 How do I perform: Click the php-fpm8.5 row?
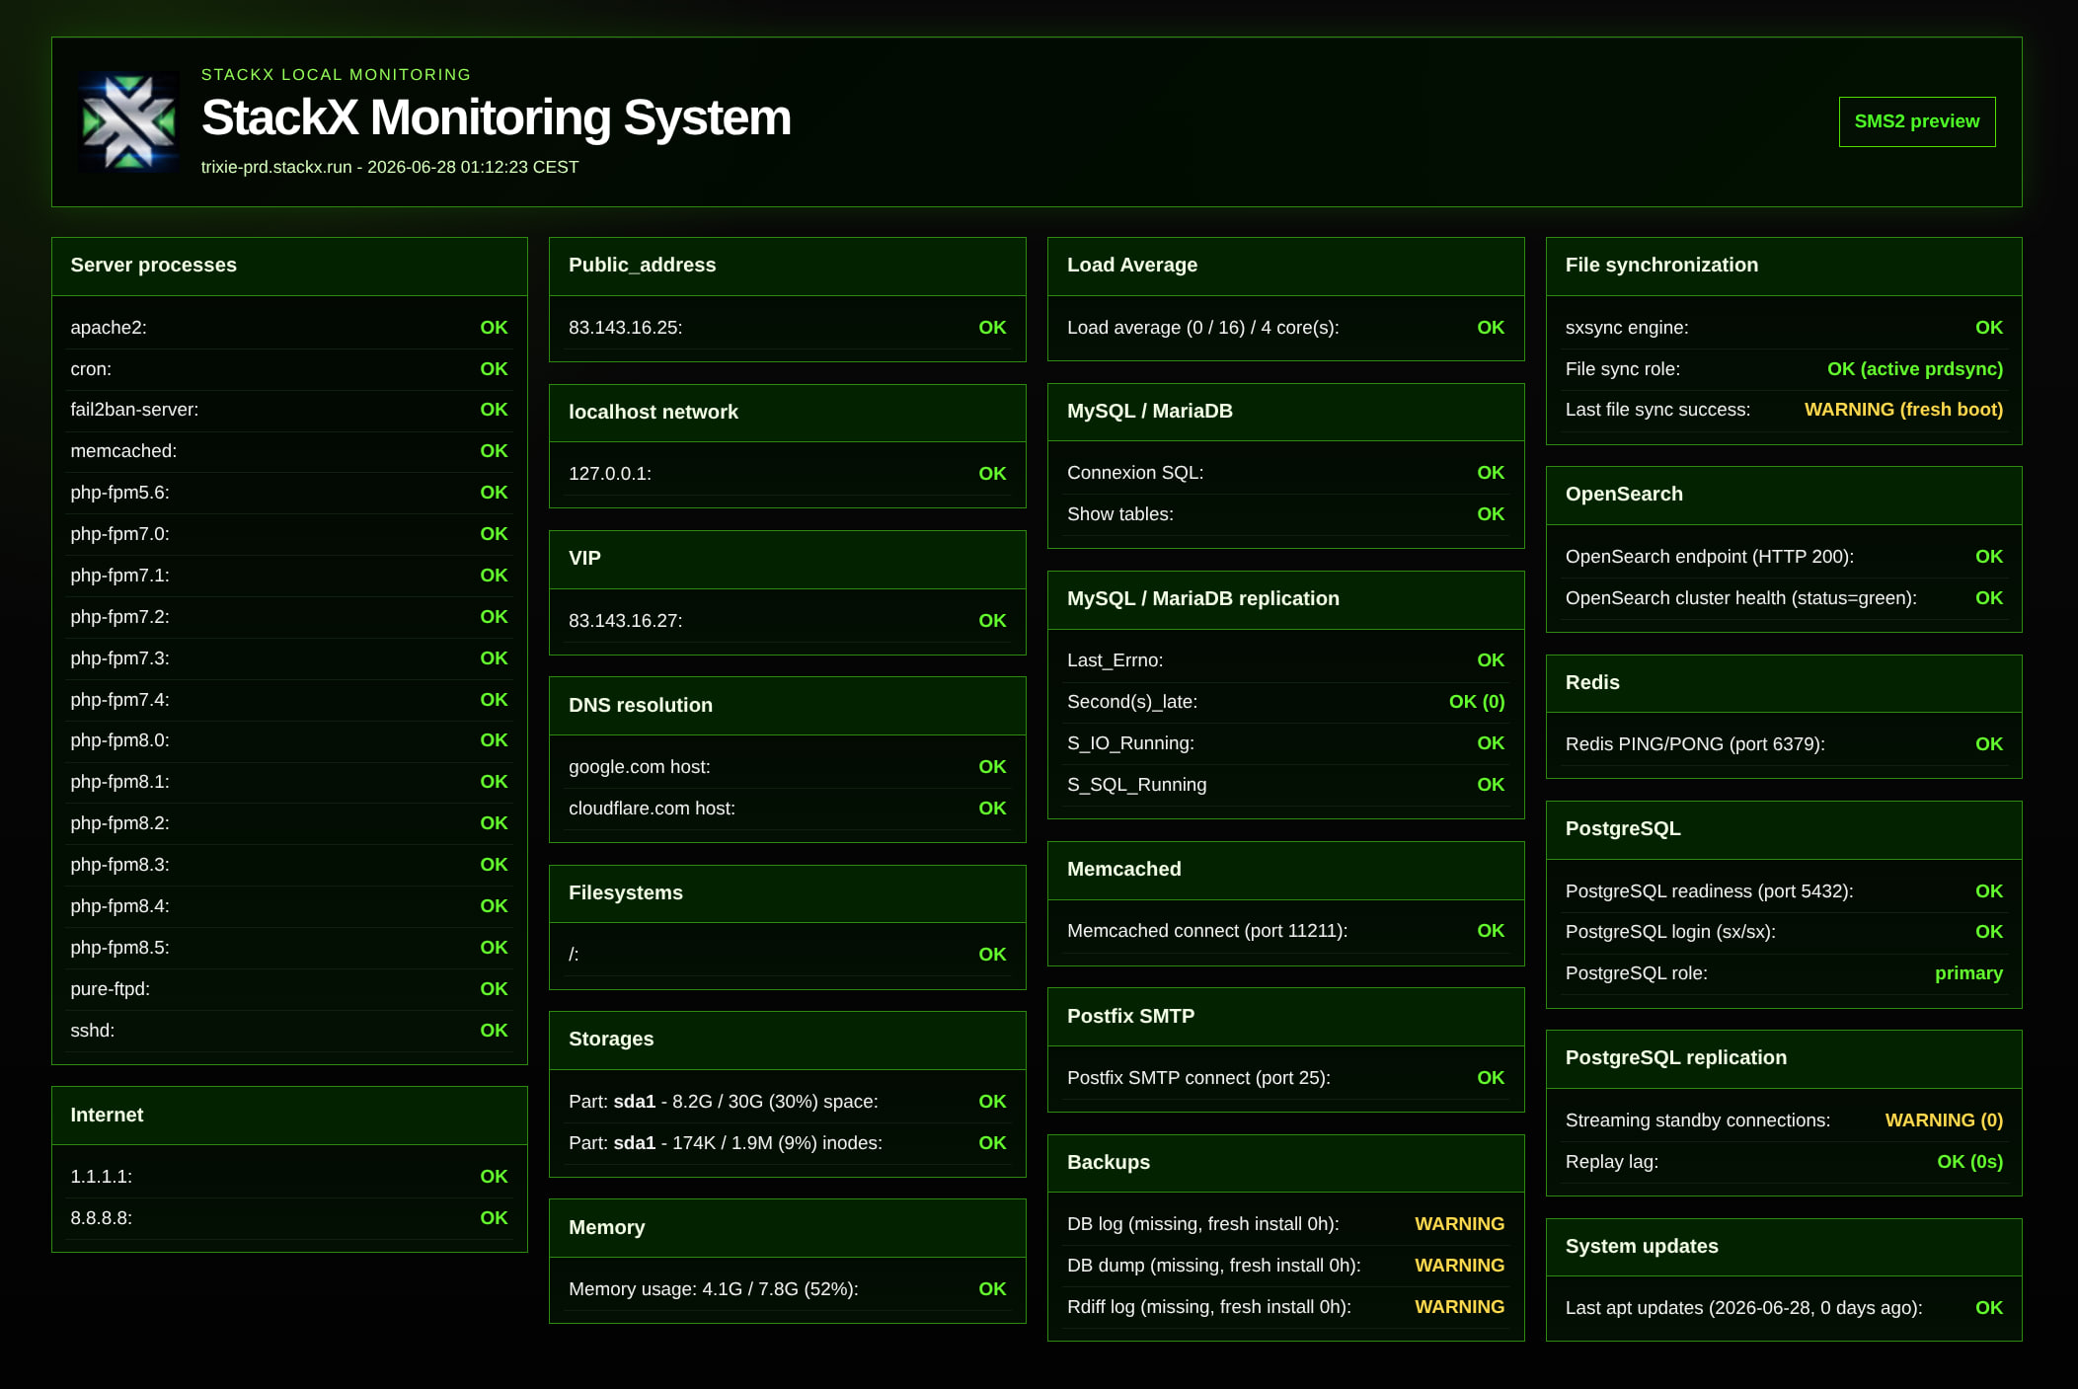click(x=289, y=948)
